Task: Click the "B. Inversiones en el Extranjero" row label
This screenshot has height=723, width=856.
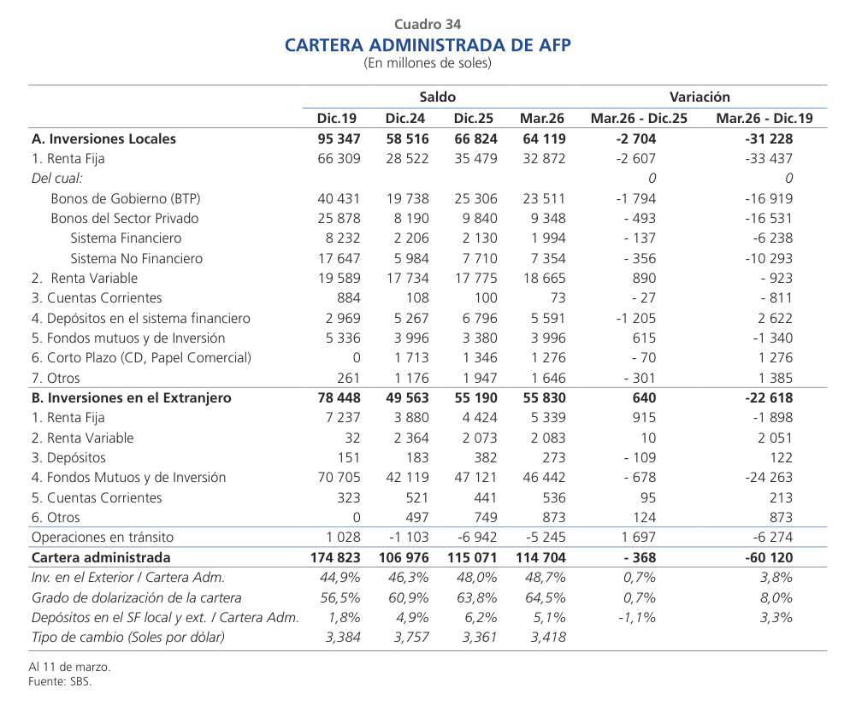Action: (131, 397)
